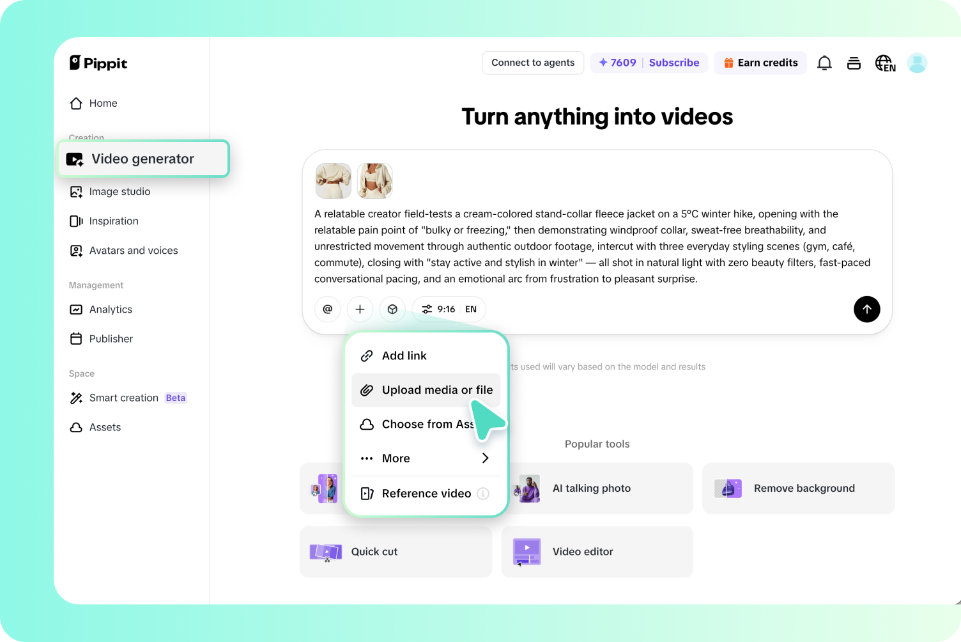Click the Beta badge next to Smart creation
Viewport: 961px width, 642px height.
(x=176, y=398)
